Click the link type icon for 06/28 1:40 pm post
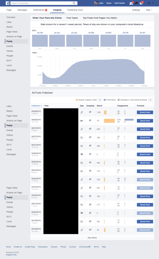159x259 pixels. click(82, 112)
